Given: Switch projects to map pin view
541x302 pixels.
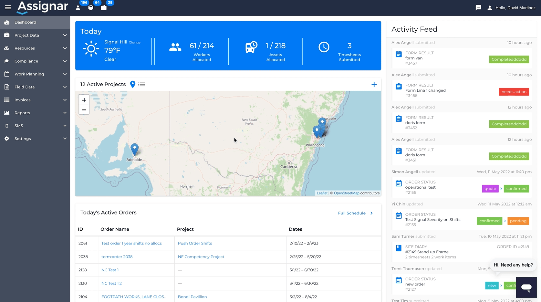Looking at the screenshot, I should (132, 84).
